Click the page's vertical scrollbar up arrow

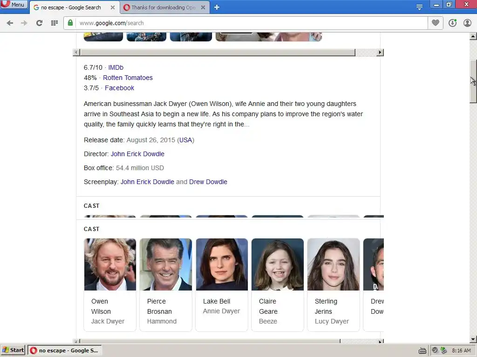pos(473,36)
